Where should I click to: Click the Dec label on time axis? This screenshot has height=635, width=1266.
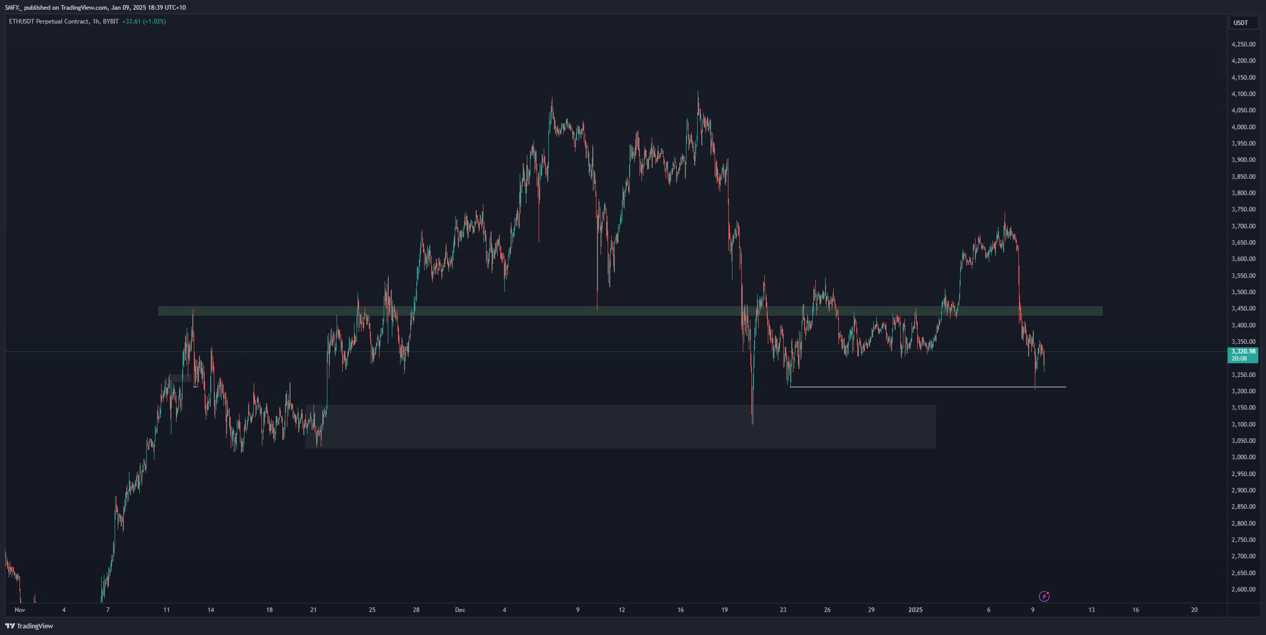460,610
